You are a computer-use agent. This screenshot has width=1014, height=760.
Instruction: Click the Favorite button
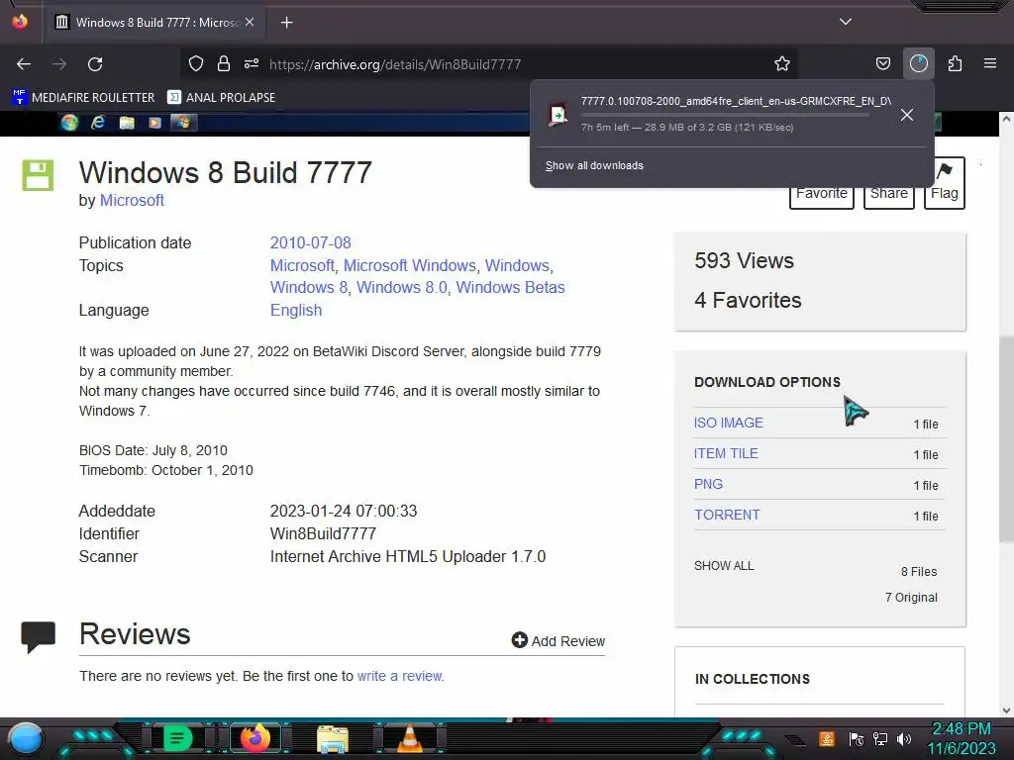(x=821, y=193)
